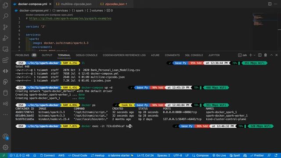This screenshot has width=281, height=158.
Task: Click the "docker exec -it" terminal command line
Action: click(x=107, y=126)
